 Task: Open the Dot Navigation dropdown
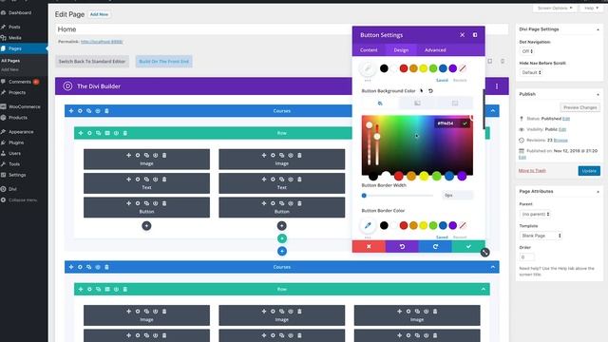526,51
